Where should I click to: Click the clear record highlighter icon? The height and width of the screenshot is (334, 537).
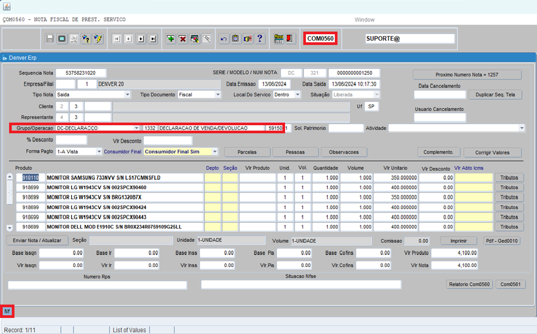tap(195, 39)
